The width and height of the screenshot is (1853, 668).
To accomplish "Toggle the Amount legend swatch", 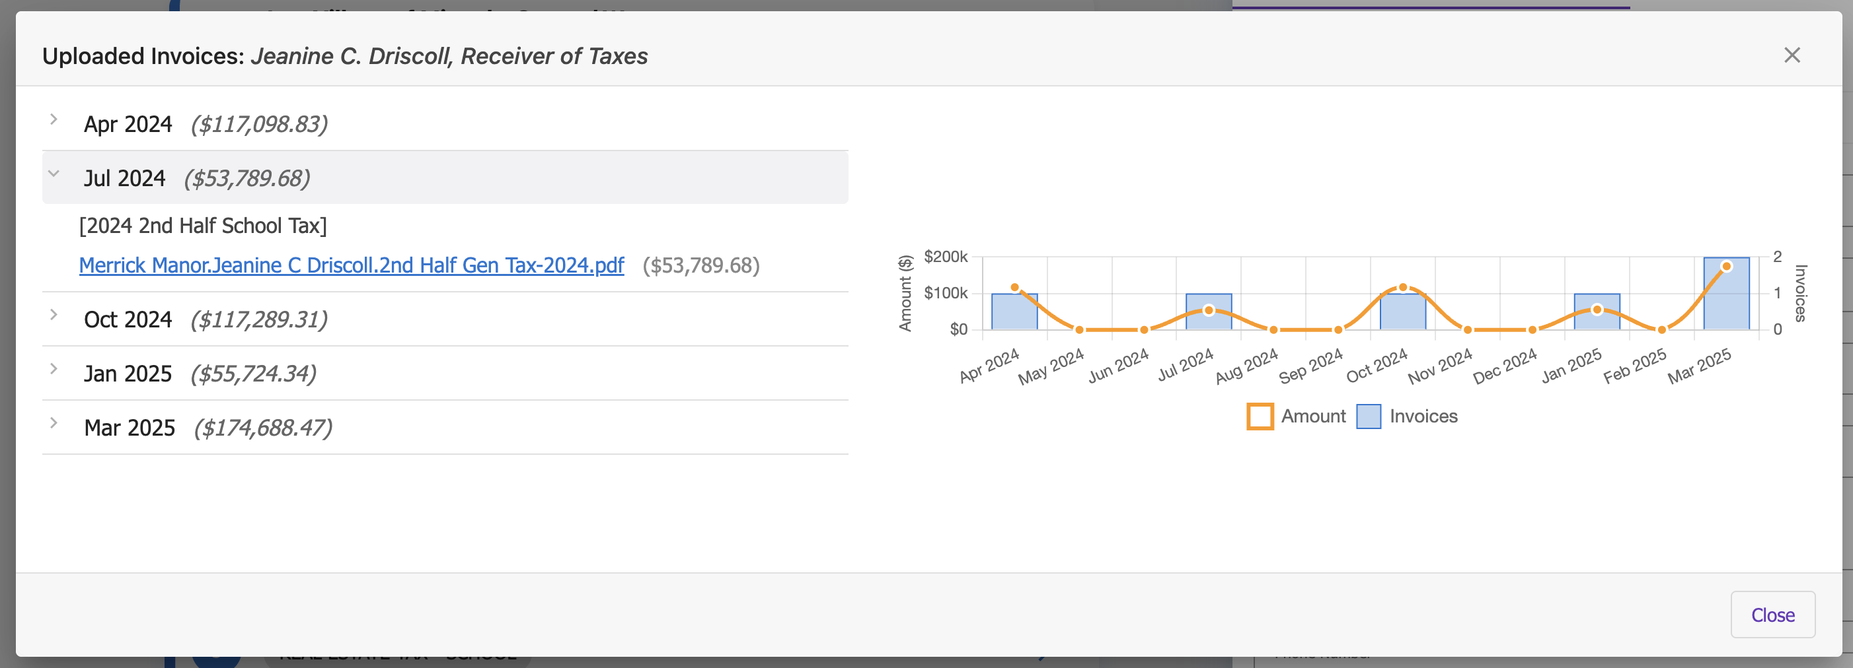I will click(1260, 417).
